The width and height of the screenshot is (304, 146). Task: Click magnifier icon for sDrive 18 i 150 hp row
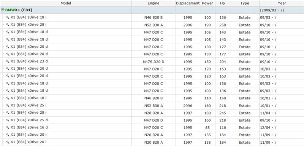(x=8, y=98)
